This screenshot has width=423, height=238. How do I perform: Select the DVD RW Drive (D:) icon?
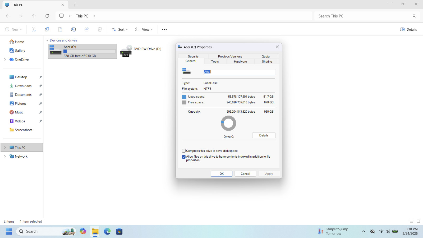(x=126, y=51)
